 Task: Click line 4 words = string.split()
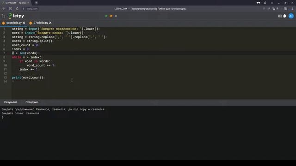32,41
